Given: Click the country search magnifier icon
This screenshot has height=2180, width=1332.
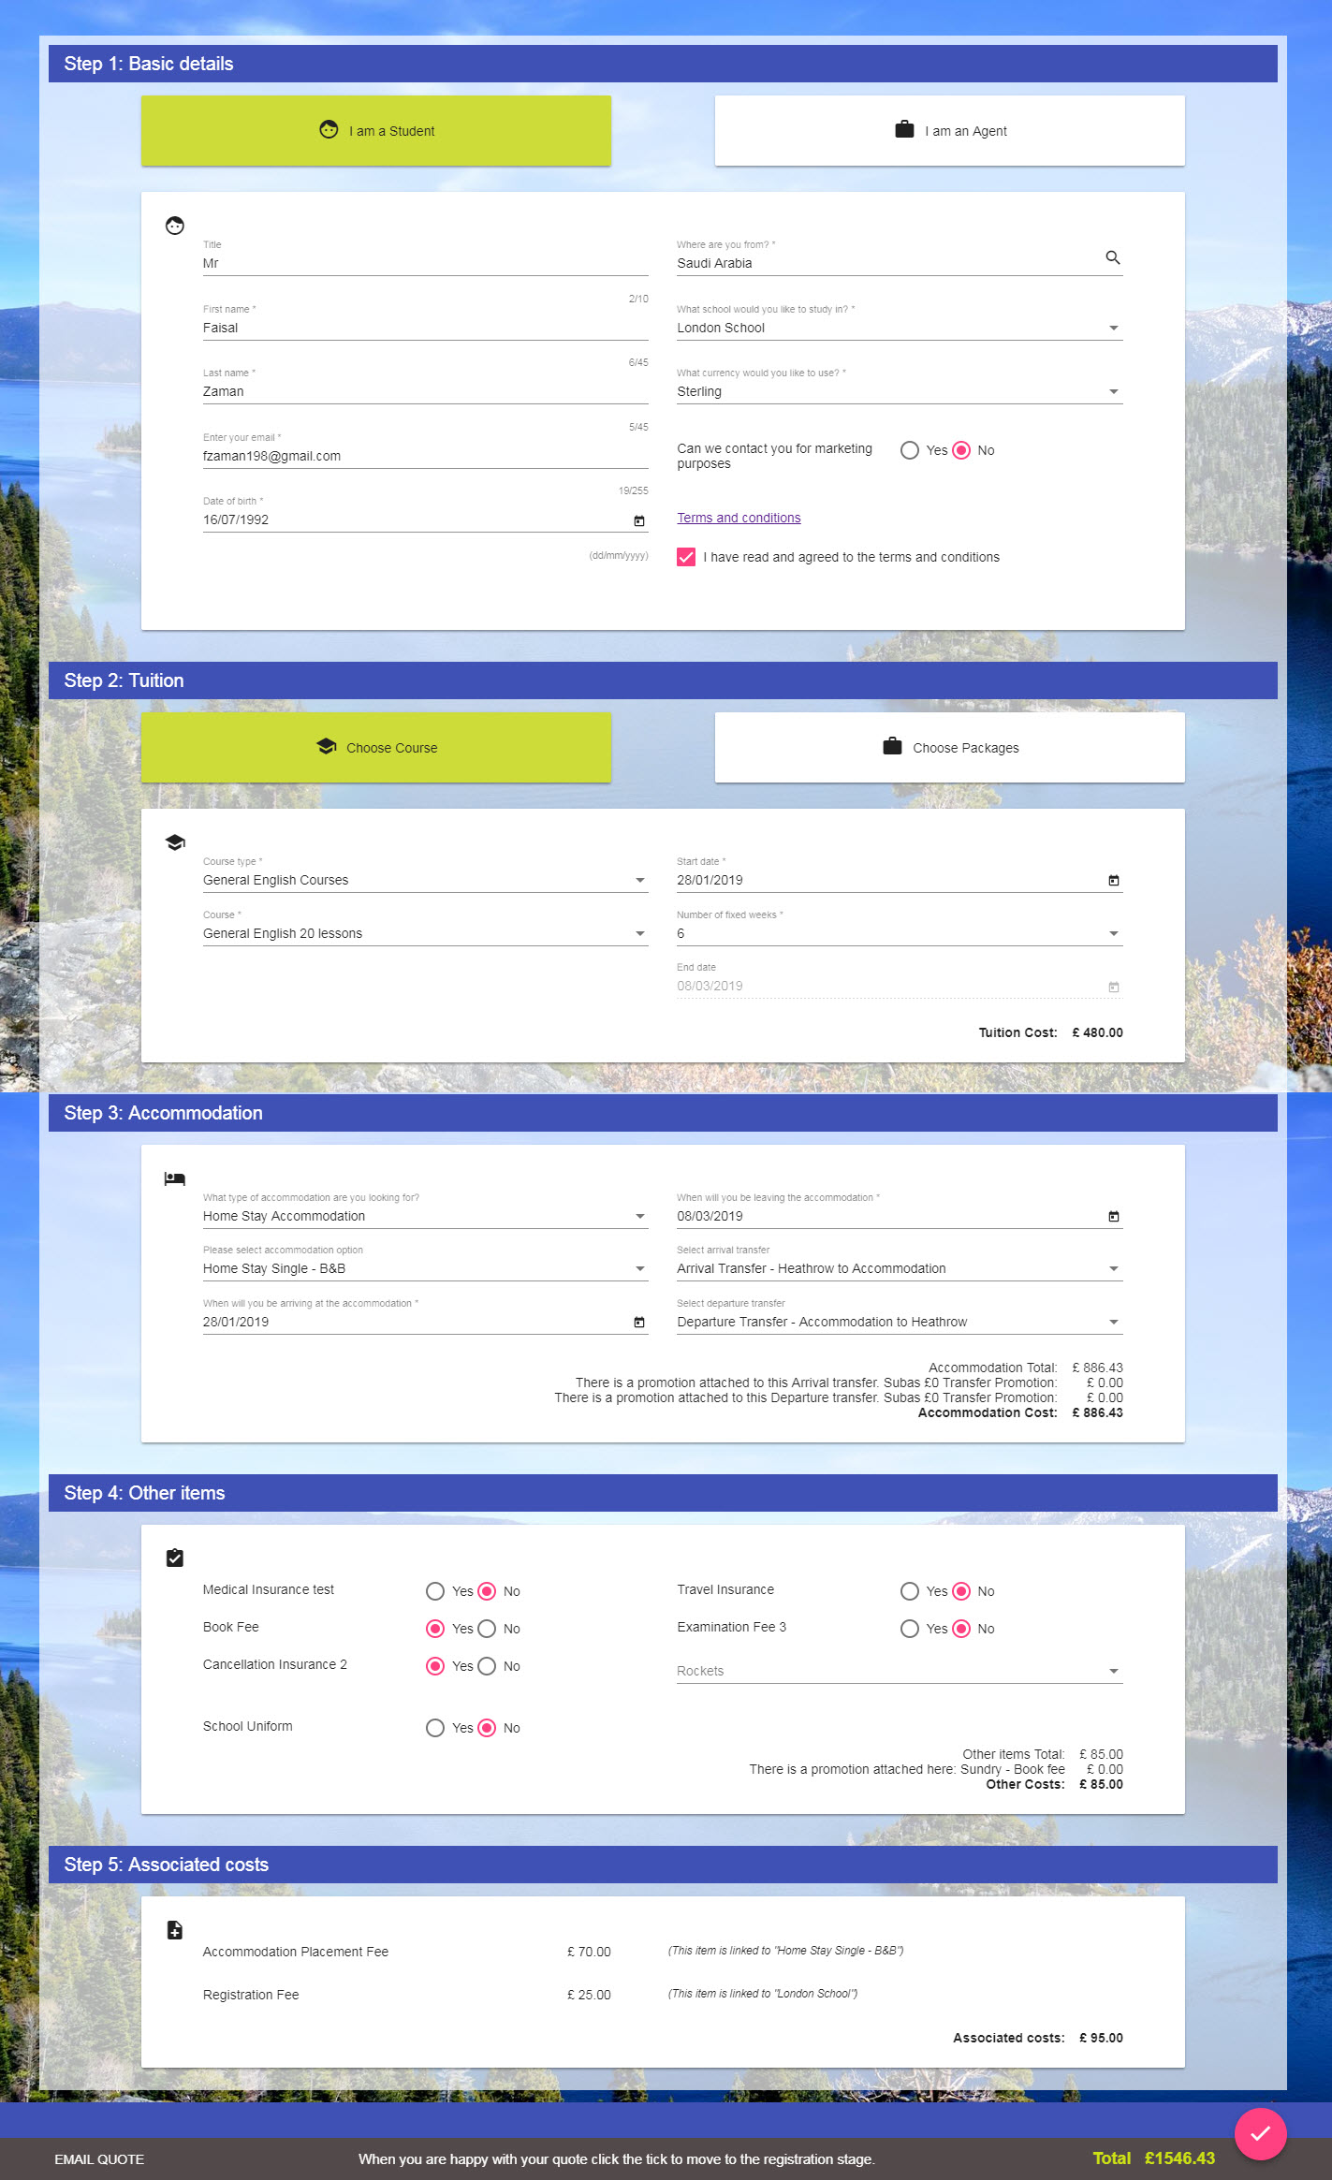Looking at the screenshot, I should pyautogui.click(x=1112, y=257).
